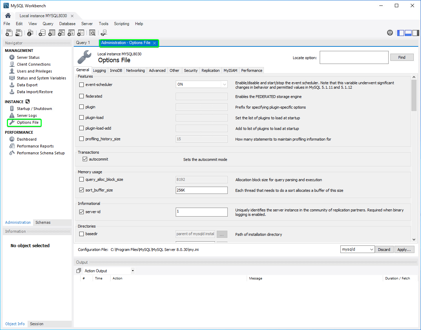This screenshot has height=330, width=421.
Task: Check the basedir option
Action: tap(82, 234)
